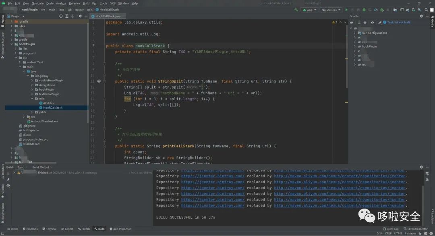Open the No Devices dropdown
This screenshot has height=236, width=435.
[331, 10]
